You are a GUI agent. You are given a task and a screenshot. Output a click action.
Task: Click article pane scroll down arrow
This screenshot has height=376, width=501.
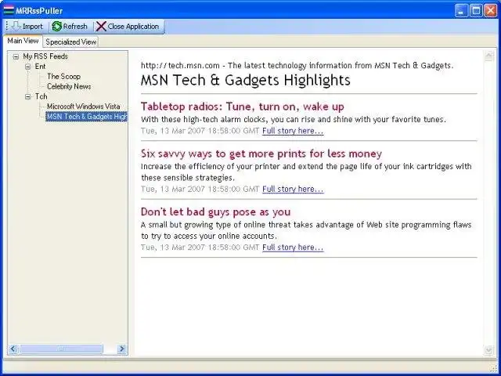pos(488,350)
